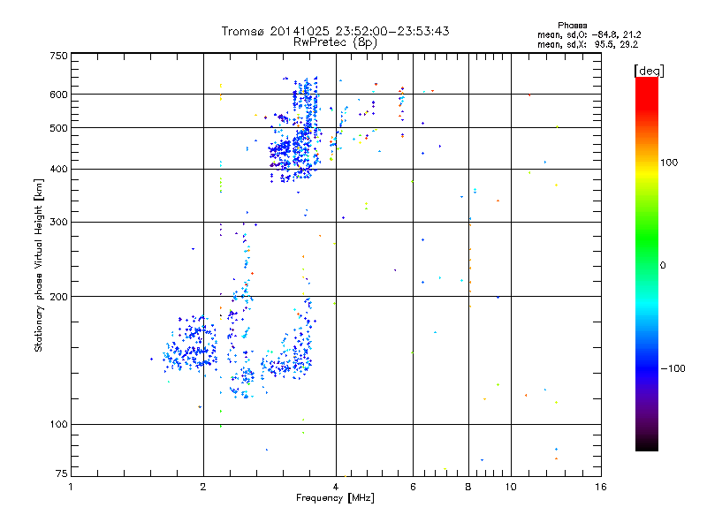Click the x-axis tick label "6"
Image resolution: width=707 pixels, height=530 pixels.
[413, 487]
